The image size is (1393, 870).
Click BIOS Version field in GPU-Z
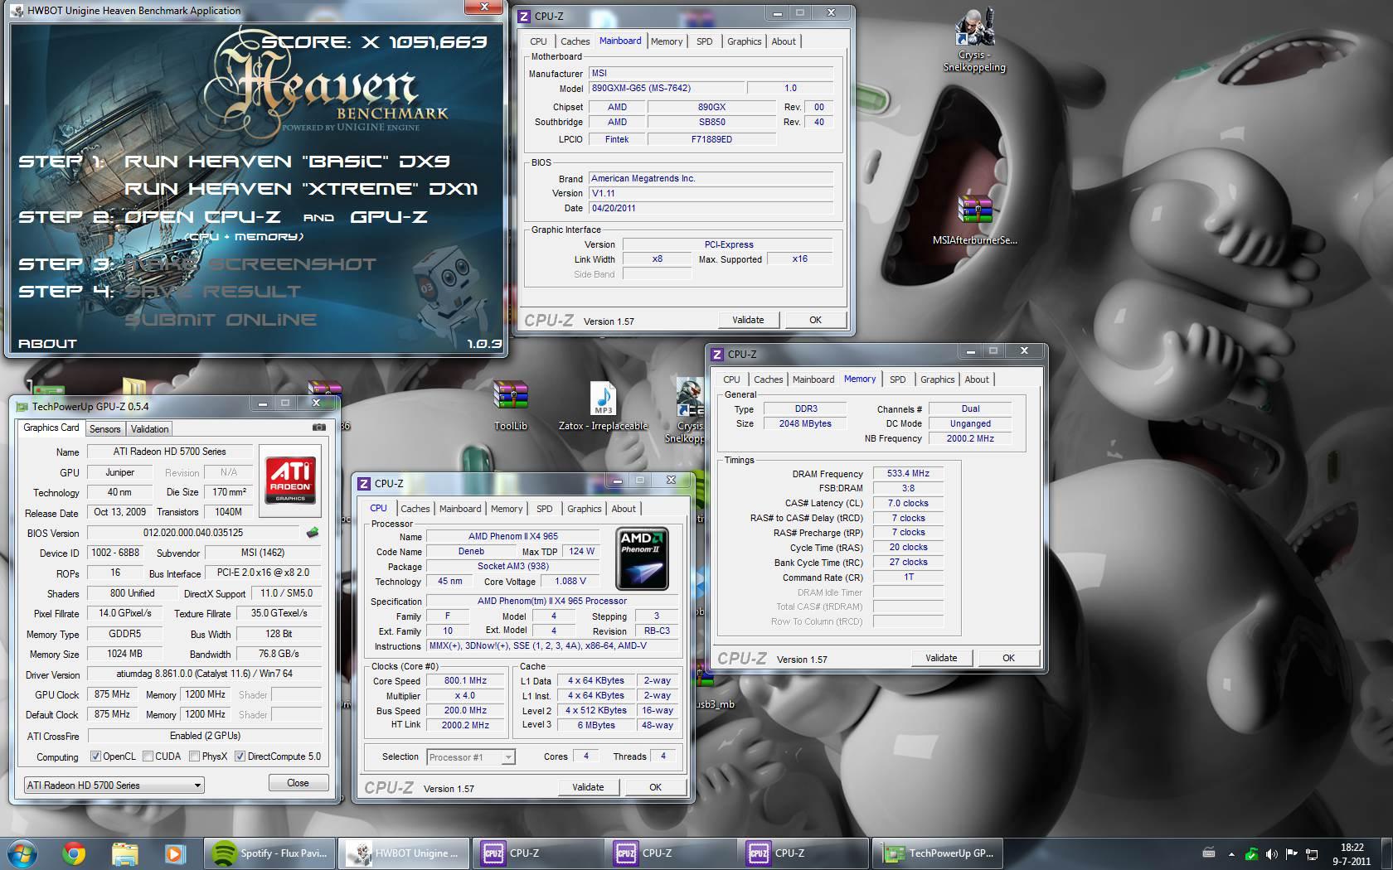click(x=193, y=533)
